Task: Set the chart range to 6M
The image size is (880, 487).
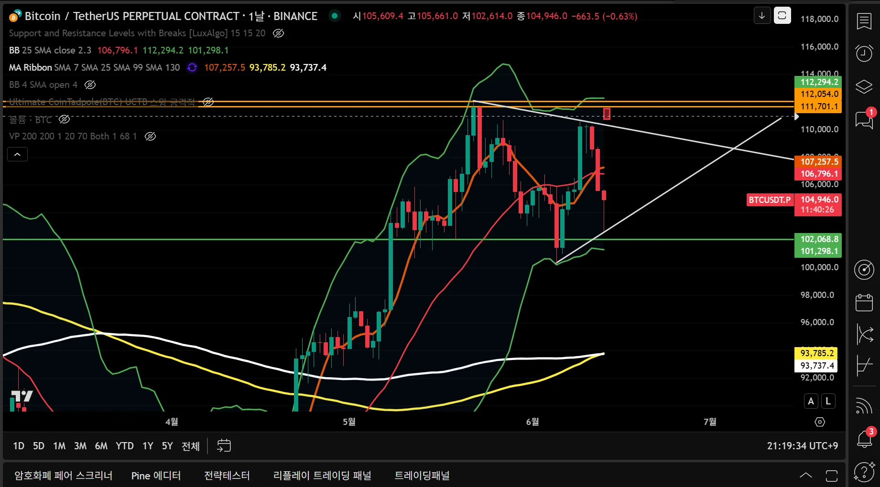Action: pyautogui.click(x=101, y=446)
